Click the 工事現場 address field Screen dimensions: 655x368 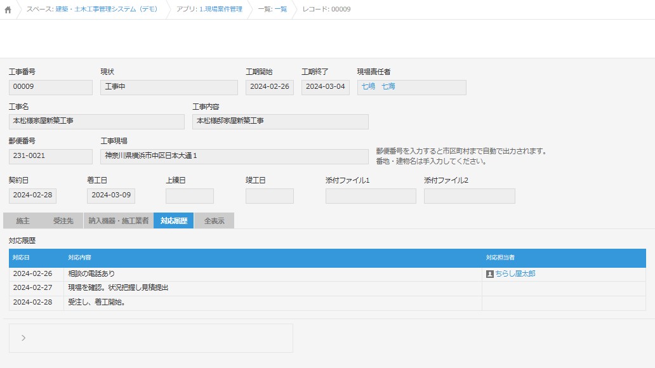[234, 156]
